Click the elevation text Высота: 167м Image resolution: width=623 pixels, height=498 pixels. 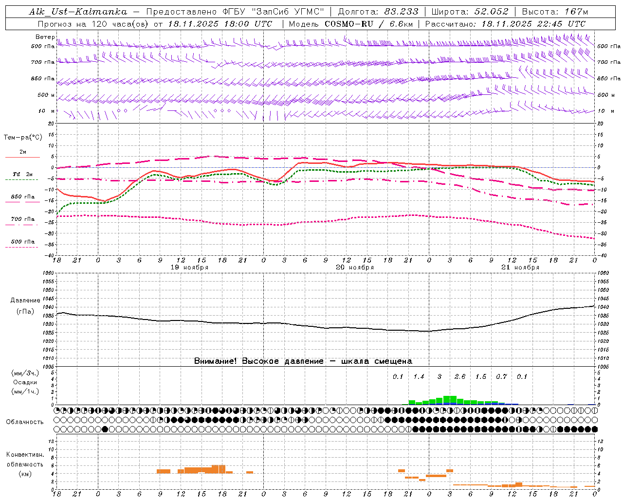[555, 12]
